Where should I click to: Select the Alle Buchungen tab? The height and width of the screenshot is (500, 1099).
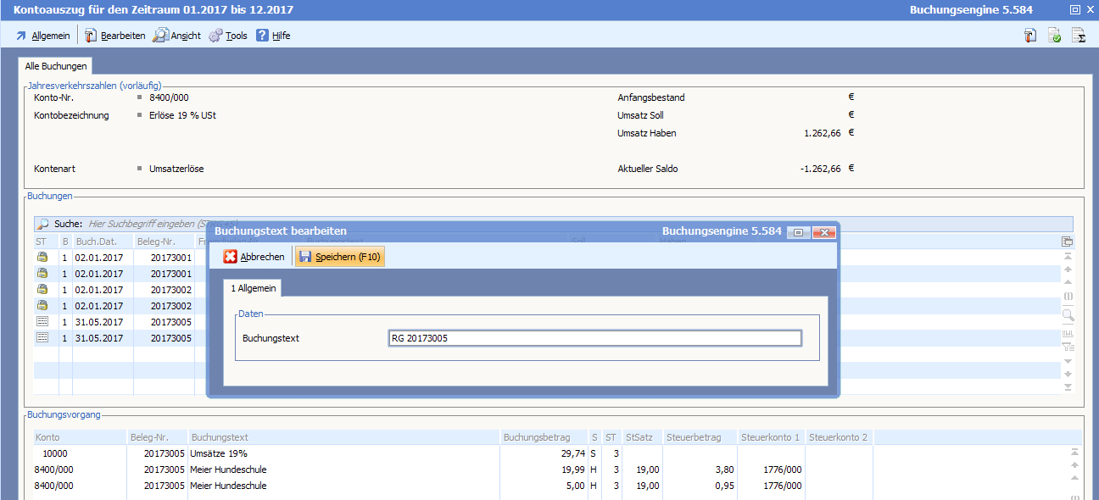[56, 66]
